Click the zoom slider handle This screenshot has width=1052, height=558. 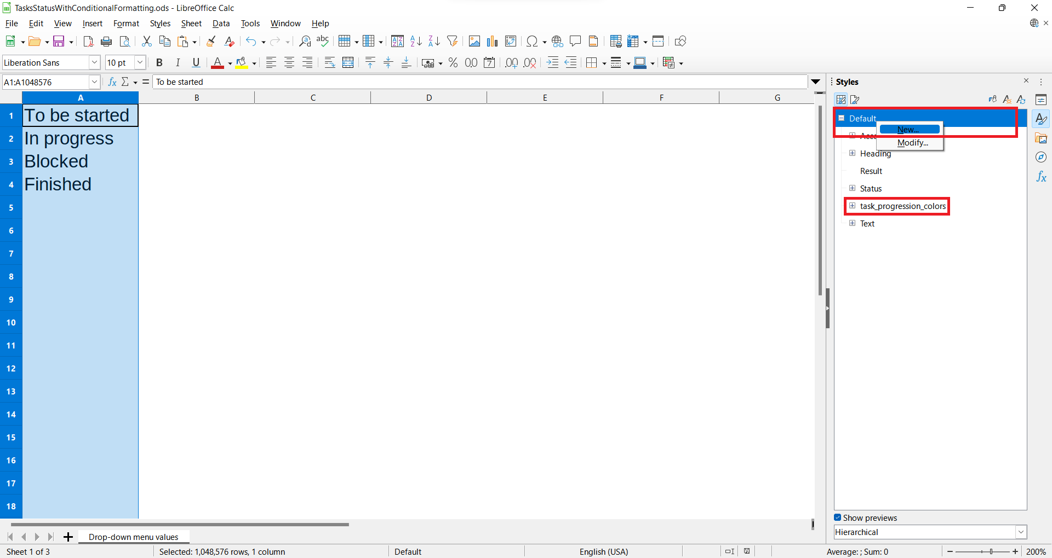991,551
